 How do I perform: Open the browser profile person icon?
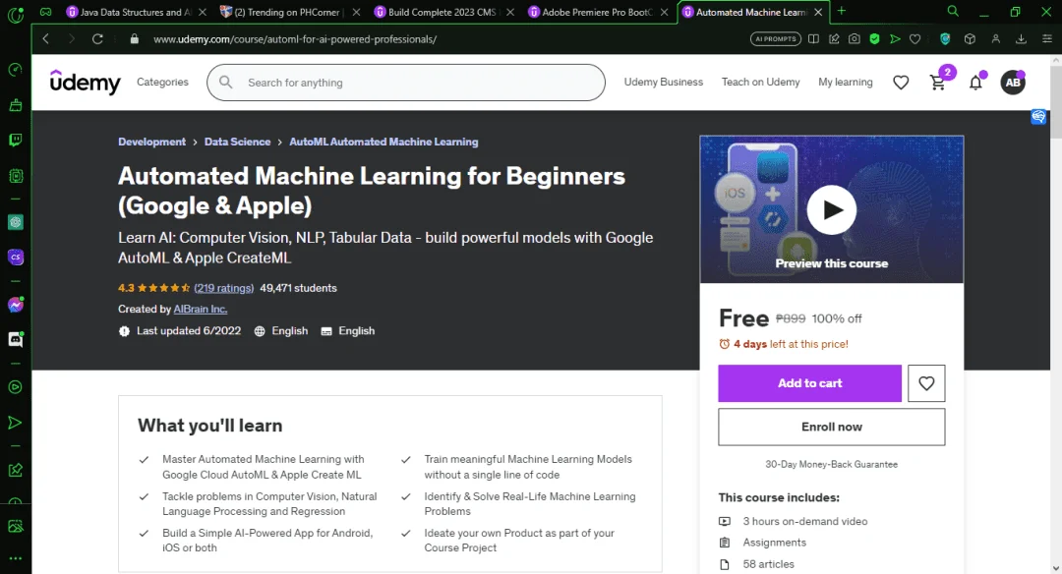click(995, 39)
